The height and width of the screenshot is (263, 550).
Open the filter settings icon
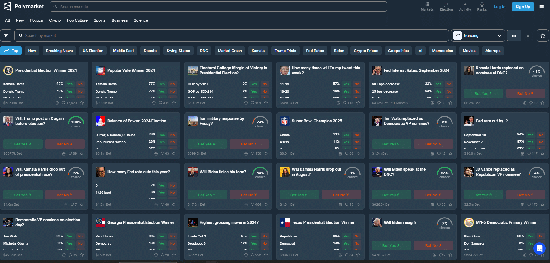tap(6, 35)
